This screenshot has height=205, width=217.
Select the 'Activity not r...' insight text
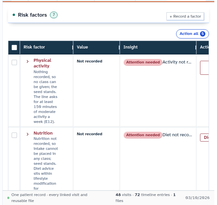pyautogui.click(x=177, y=62)
